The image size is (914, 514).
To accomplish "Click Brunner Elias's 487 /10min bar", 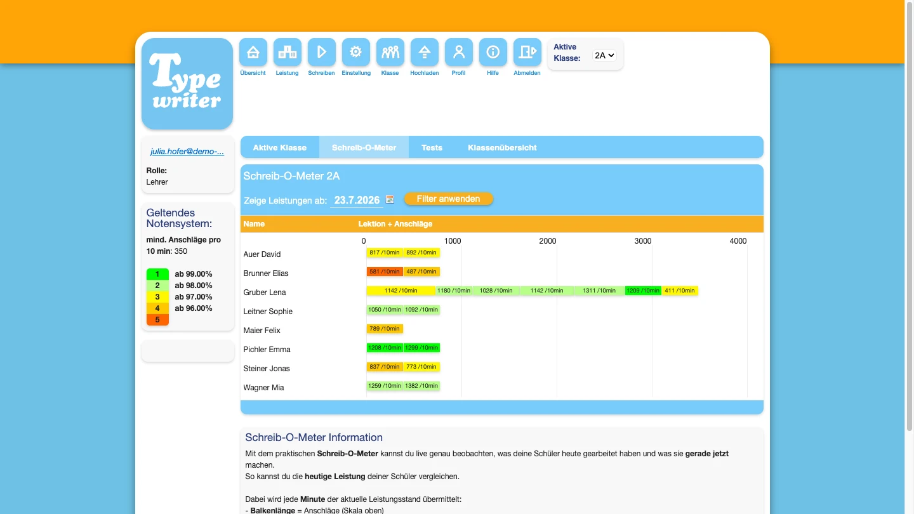I will click(421, 272).
